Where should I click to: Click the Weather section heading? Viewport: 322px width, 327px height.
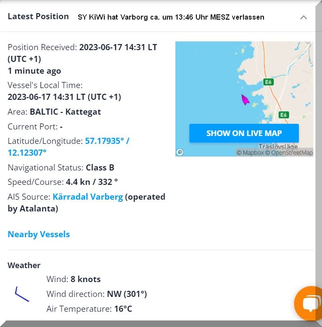[24, 265]
